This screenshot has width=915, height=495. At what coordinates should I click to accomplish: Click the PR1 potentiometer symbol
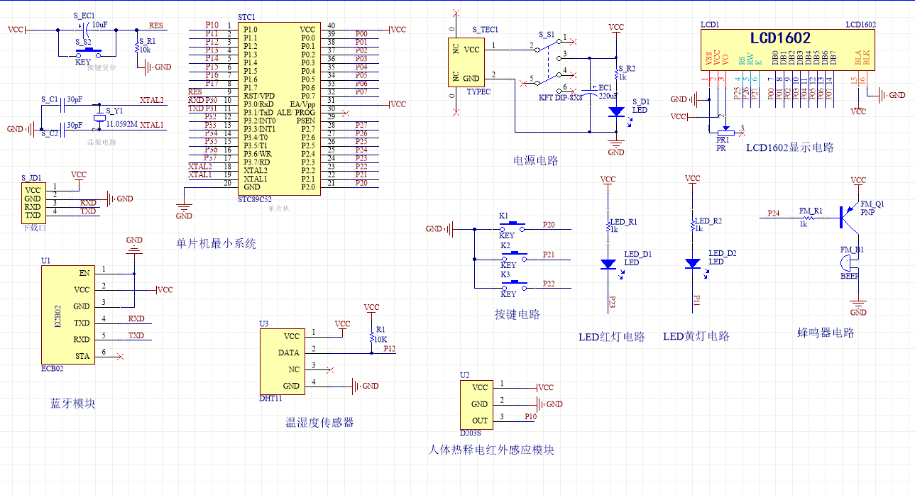725,132
